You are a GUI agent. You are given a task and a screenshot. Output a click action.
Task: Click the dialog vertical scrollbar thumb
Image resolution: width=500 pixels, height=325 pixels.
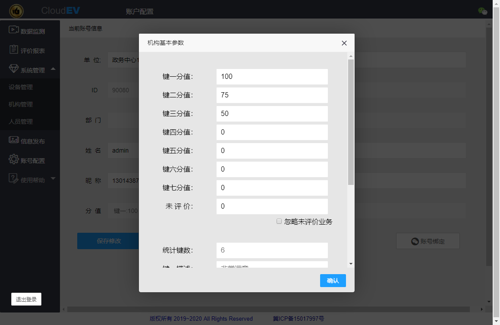click(351, 122)
